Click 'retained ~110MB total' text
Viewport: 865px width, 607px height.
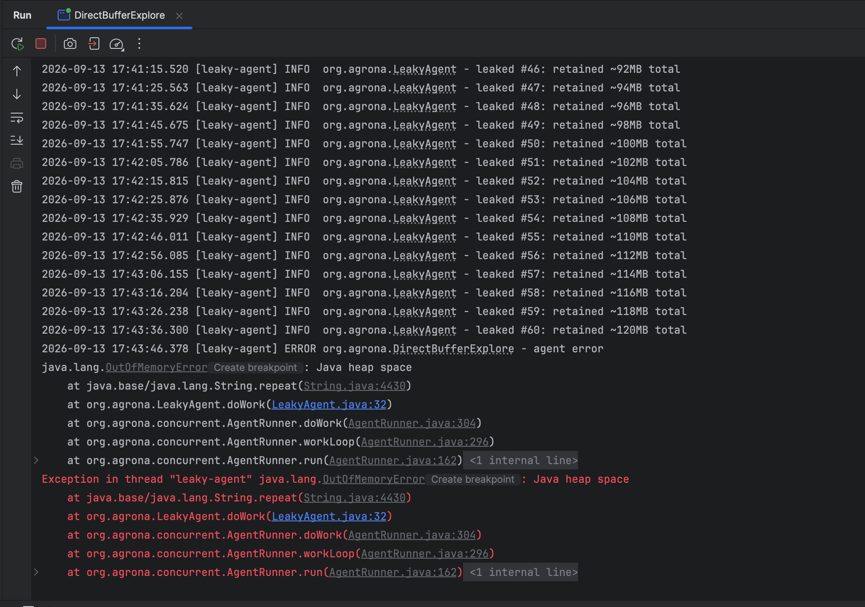(x=620, y=237)
